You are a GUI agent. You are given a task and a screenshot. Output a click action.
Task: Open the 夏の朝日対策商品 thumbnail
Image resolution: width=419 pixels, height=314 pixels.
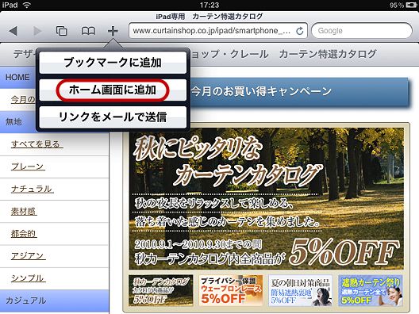(x=300, y=290)
